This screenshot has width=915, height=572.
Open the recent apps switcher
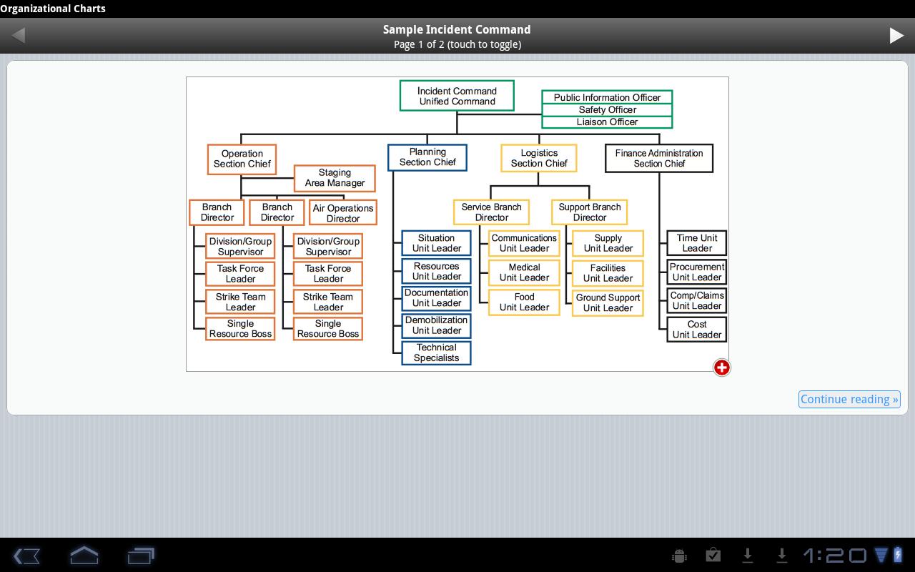pos(141,556)
